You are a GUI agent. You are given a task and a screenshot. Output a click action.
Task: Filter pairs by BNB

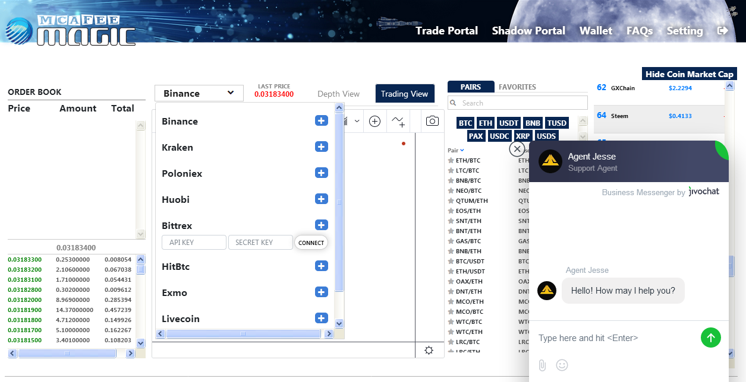pos(533,123)
